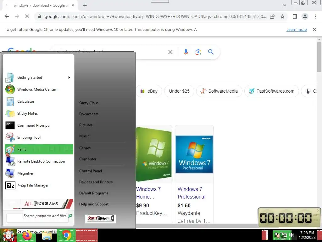Click the Chrome address bar URL
This screenshot has height=242, width=322.
pyautogui.click(x=155, y=16)
